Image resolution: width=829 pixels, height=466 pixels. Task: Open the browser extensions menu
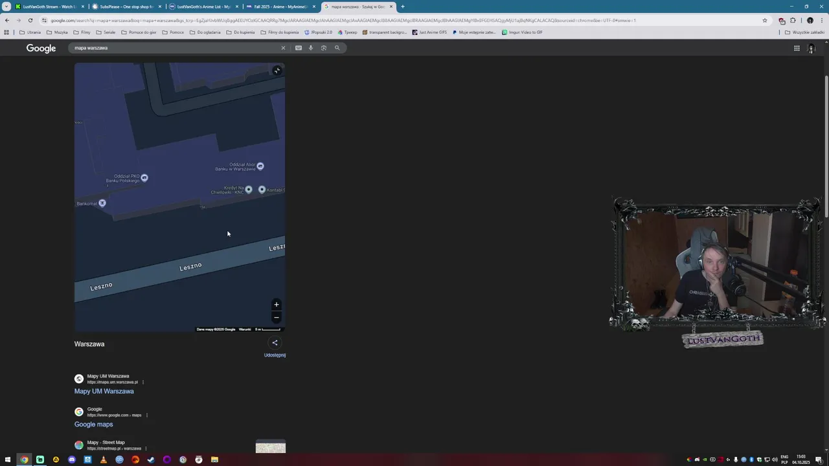pos(793,20)
